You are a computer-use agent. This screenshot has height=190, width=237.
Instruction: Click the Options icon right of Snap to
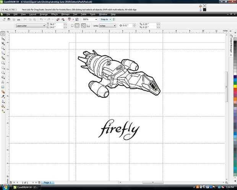coord(114,20)
